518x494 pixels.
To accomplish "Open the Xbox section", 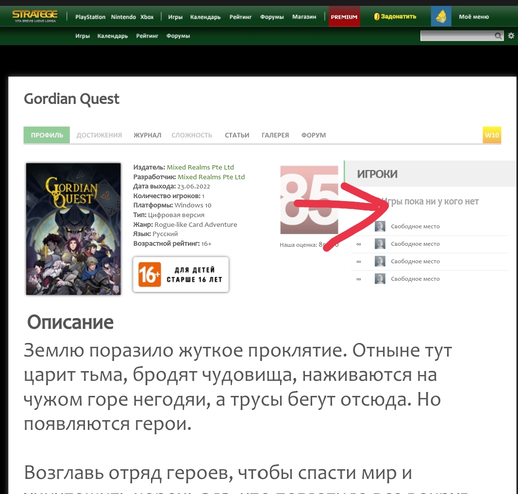I will pyautogui.click(x=147, y=17).
